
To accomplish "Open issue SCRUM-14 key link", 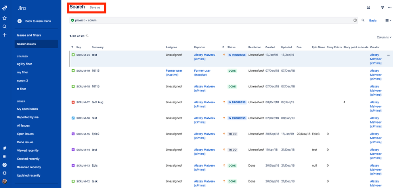I will tap(83, 150).
